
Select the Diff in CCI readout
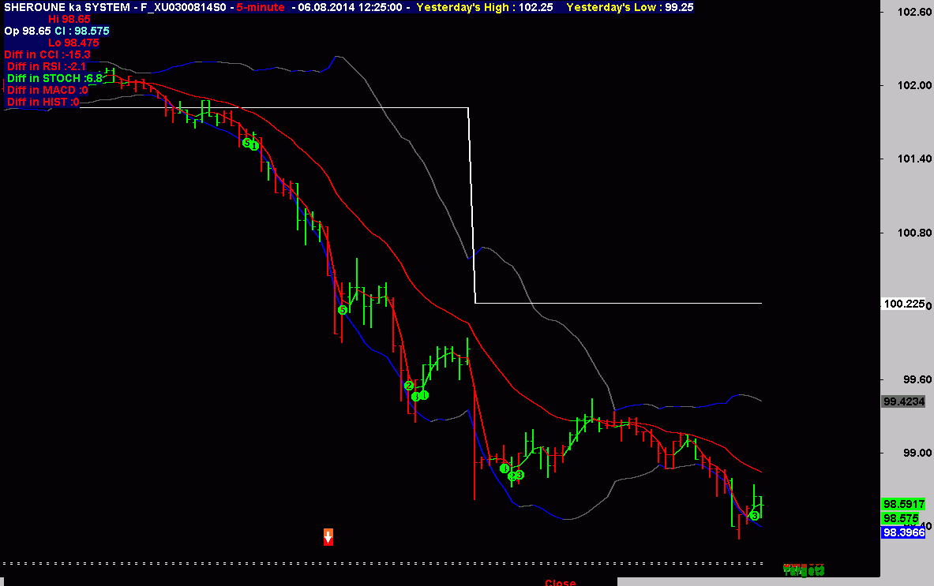click(x=47, y=54)
